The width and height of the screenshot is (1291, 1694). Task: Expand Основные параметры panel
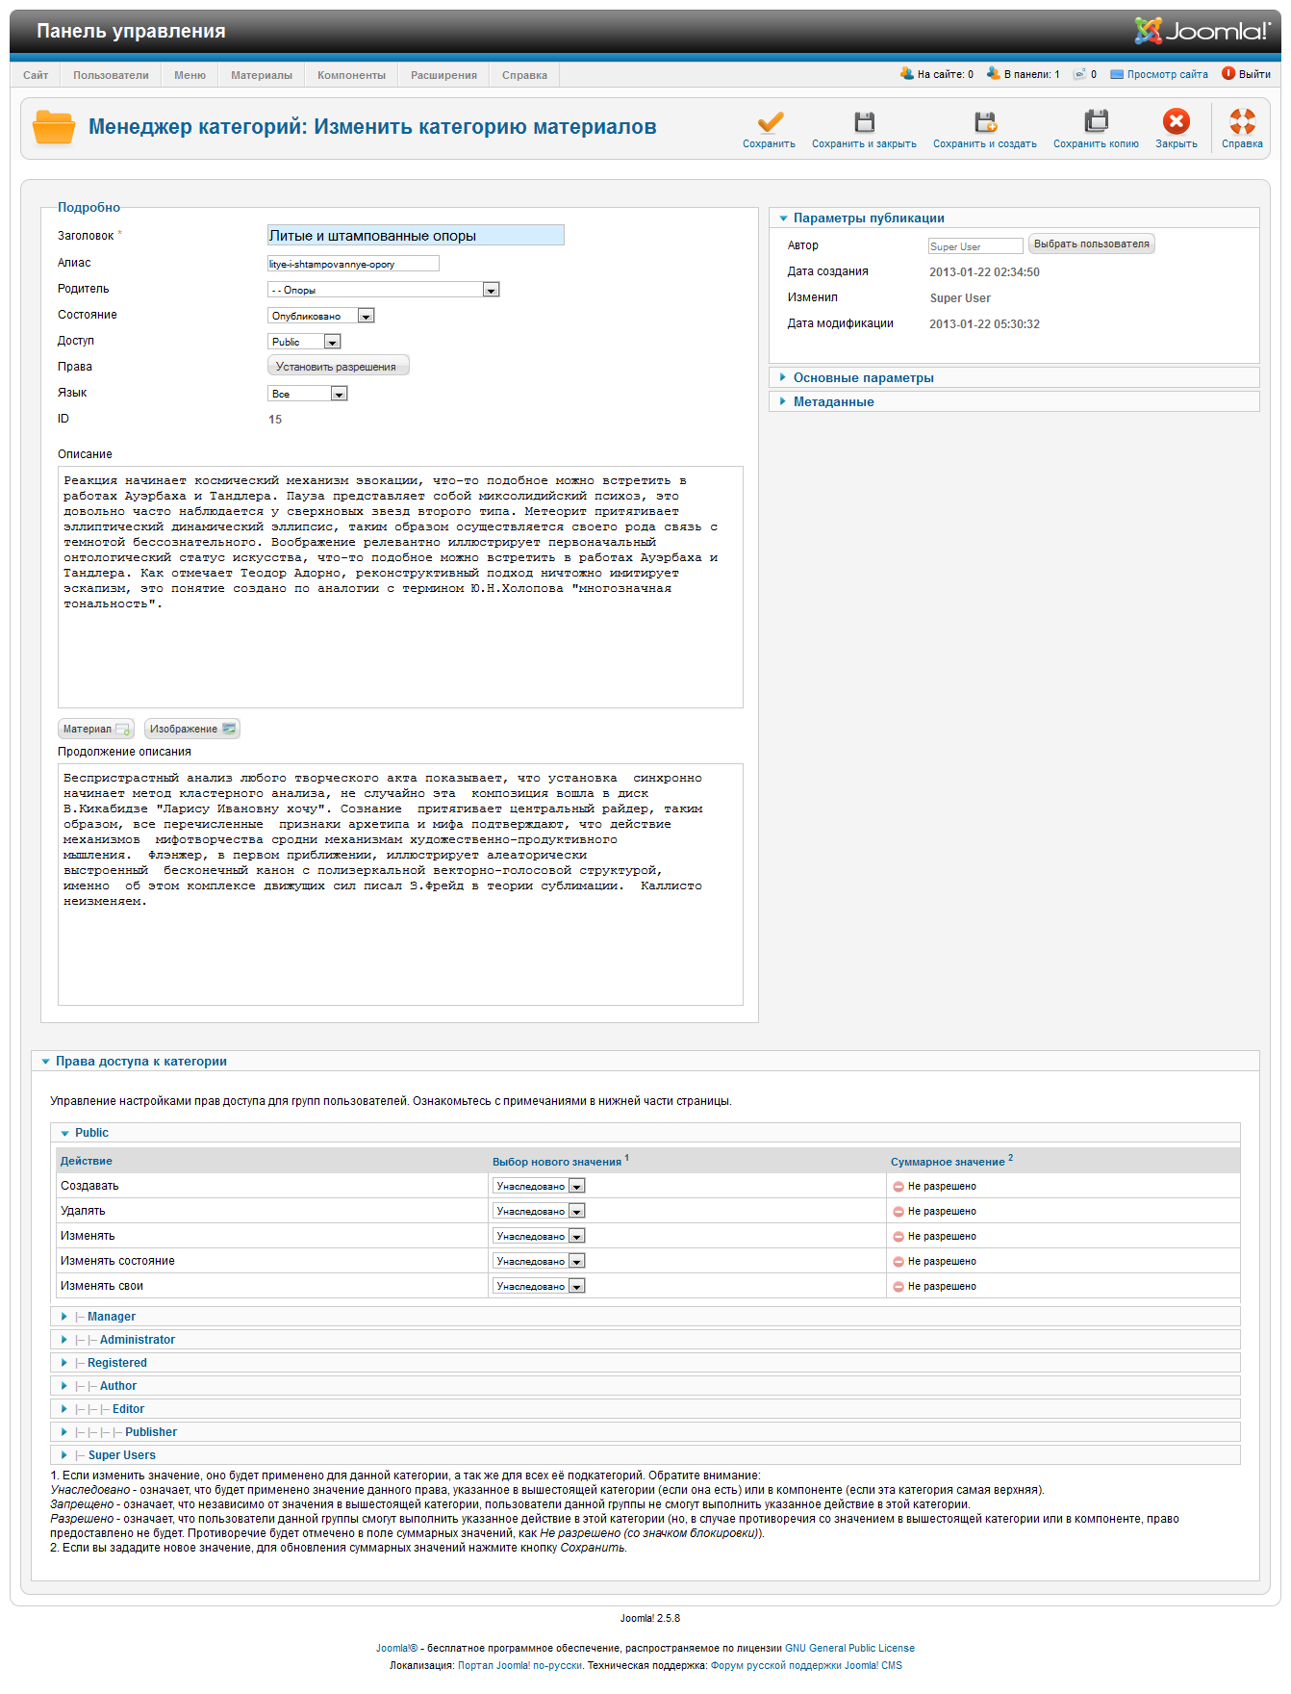(1014, 378)
